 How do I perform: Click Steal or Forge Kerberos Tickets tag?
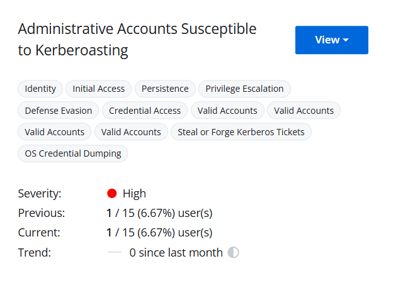point(241,132)
